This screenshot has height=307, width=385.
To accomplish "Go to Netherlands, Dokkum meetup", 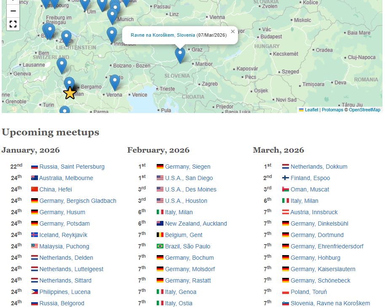I will 319,167.
